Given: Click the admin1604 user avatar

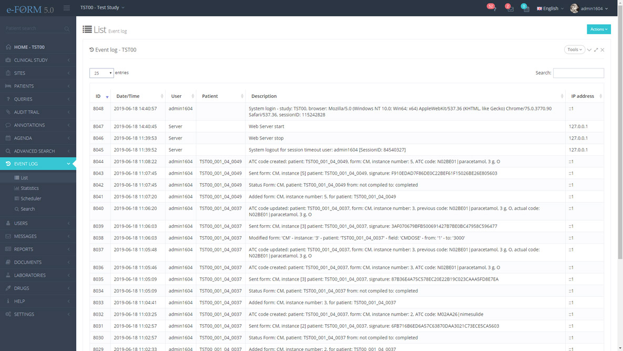Looking at the screenshot, I should [574, 8].
